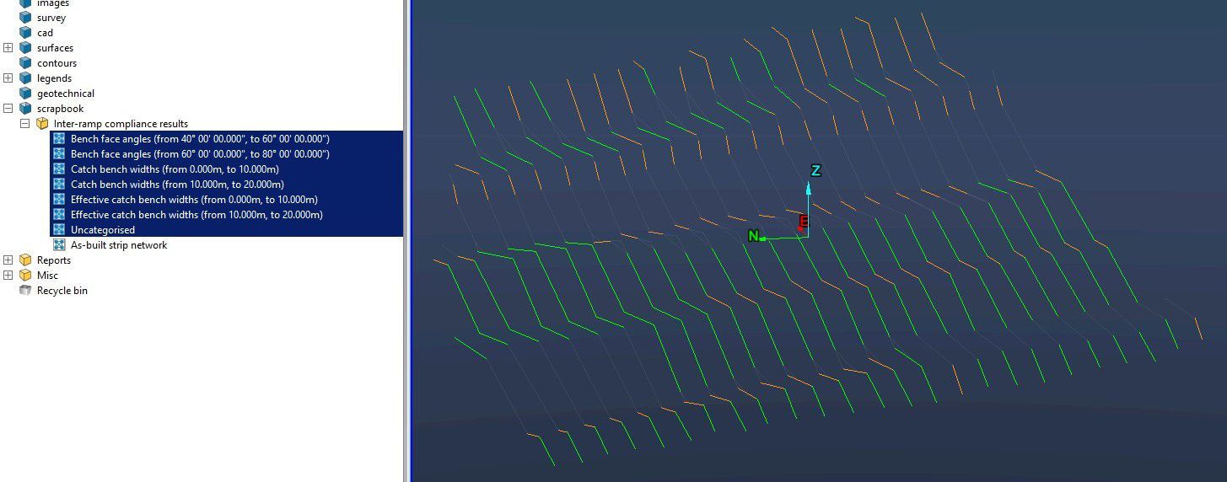
Task: Collapse Inter-ramp compliance results node
Action: (x=25, y=124)
